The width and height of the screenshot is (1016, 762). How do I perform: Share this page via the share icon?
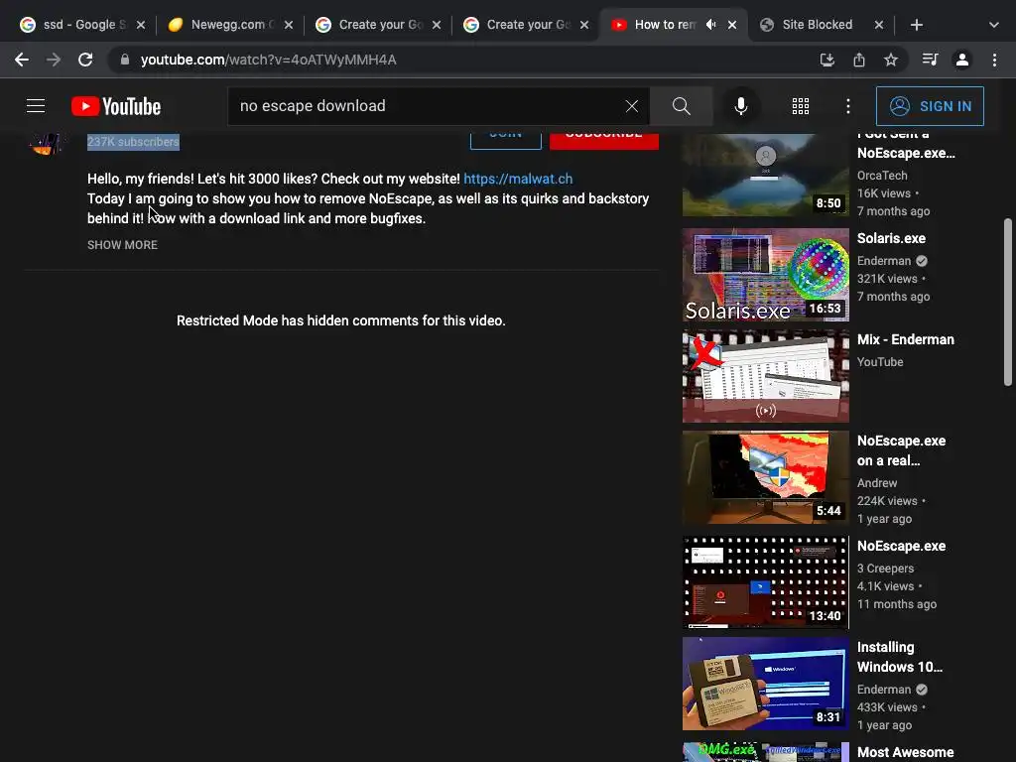[x=859, y=60]
